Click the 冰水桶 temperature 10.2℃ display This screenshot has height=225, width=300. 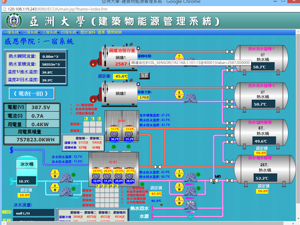tap(26, 181)
